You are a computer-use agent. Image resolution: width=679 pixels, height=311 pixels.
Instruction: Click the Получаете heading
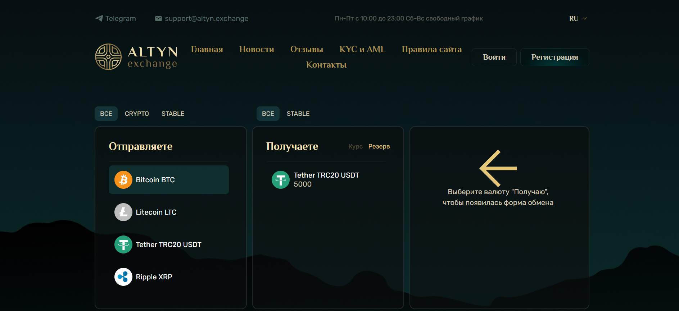pos(292,146)
